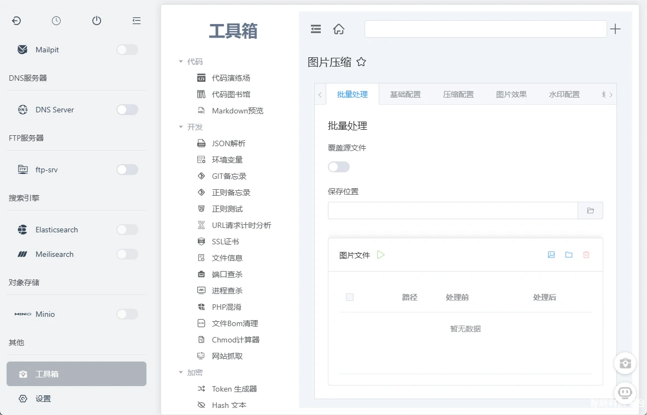
Task: Click the red trash delete icon
Action: click(x=586, y=255)
